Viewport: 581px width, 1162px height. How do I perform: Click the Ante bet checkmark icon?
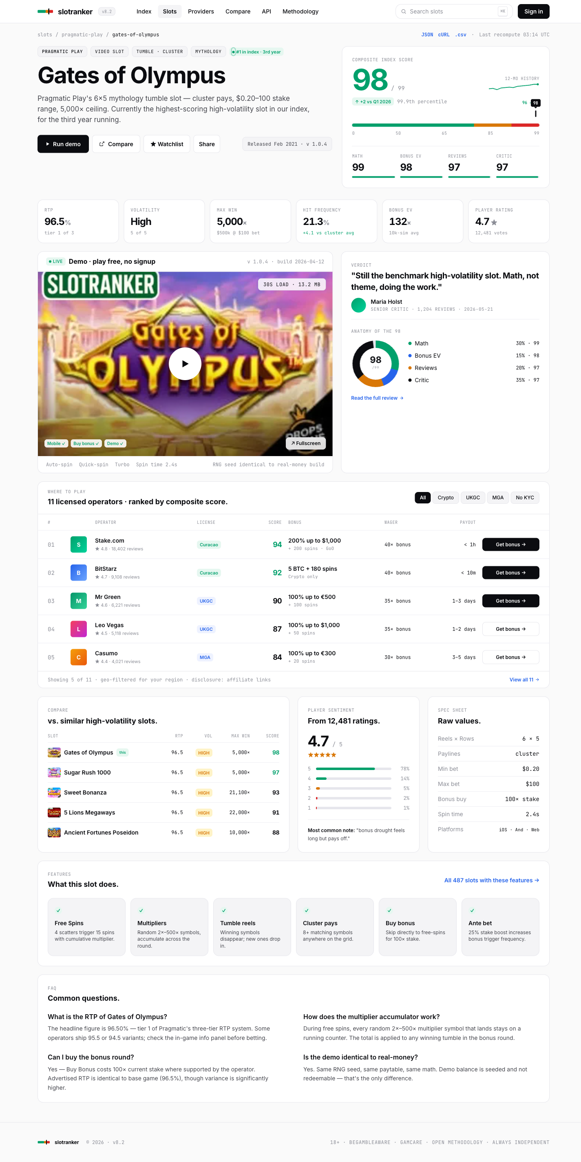(472, 911)
